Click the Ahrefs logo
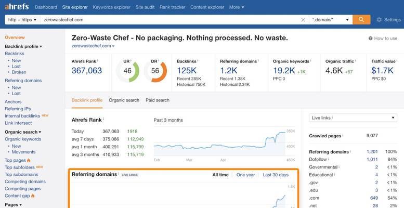The height and width of the screenshot is (208, 404). point(17,7)
